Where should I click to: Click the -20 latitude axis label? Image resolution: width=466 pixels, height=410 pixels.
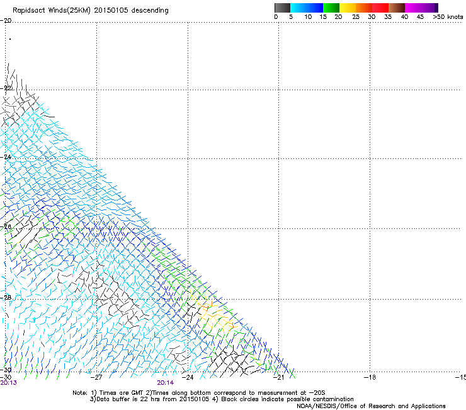(x=6, y=20)
